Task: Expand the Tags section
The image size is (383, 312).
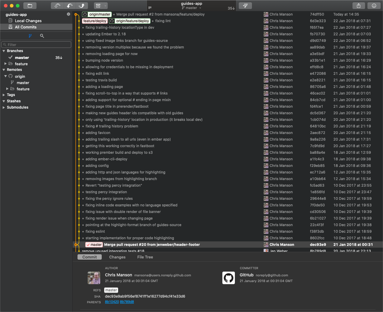Action: point(4,95)
